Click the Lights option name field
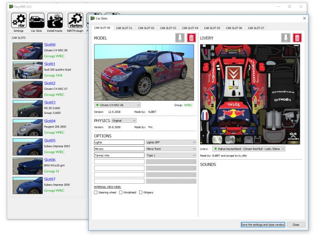Screen dimensions: 317x235 tap(119, 142)
